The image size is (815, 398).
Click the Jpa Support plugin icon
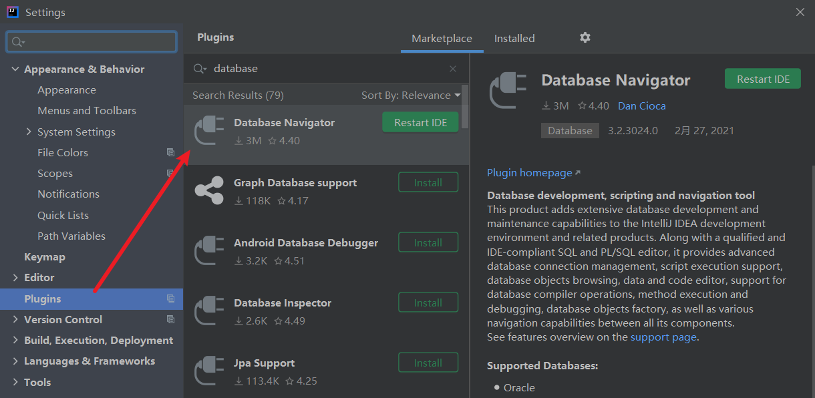pos(209,371)
